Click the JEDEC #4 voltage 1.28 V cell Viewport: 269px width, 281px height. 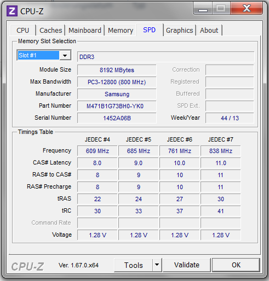point(98,235)
